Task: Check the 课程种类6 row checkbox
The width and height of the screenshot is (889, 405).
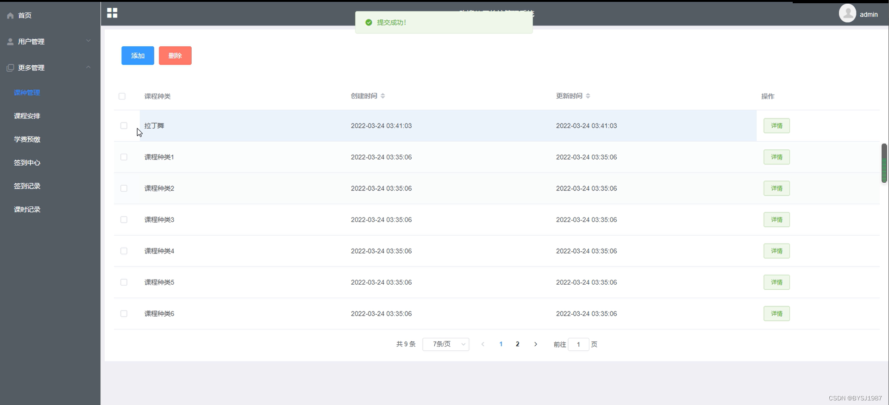Action: pos(124,314)
